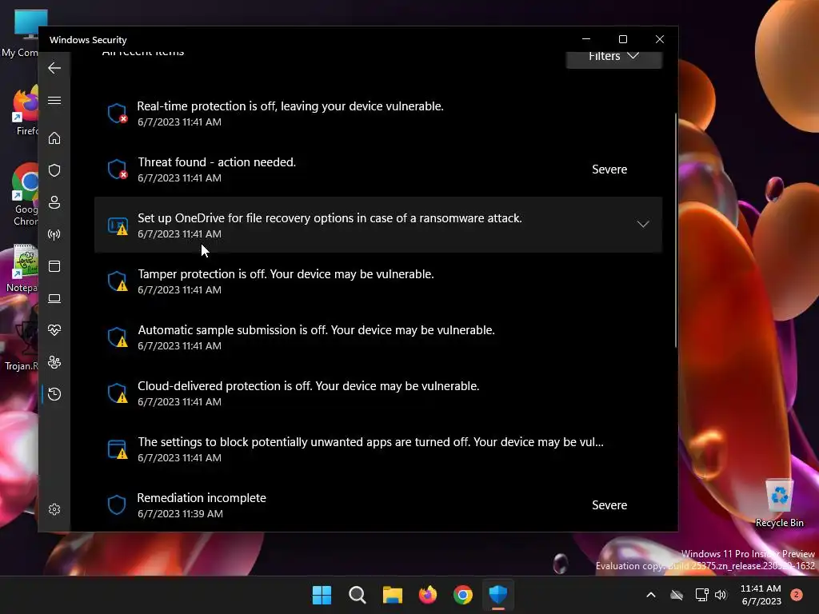Launch Chrome from taskbar
819x614 pixels.
[463, 595]
